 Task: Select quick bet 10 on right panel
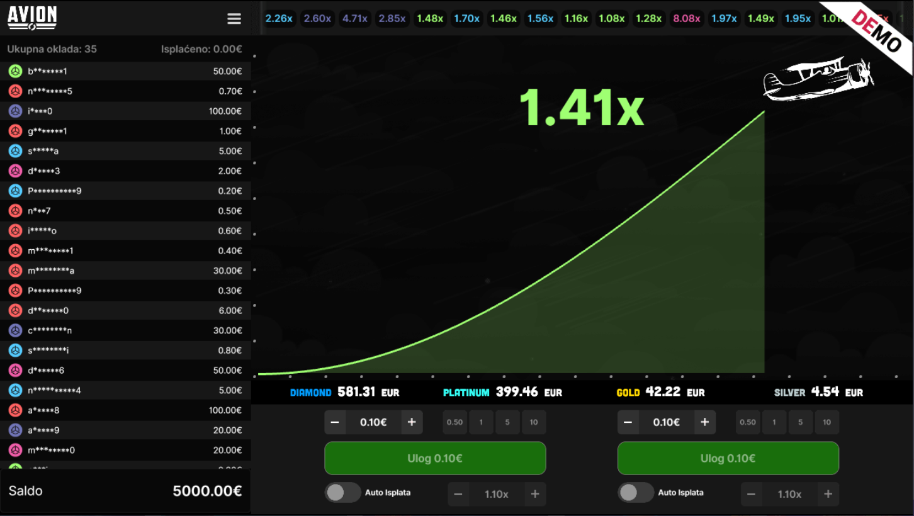click(x=827, y=422)
